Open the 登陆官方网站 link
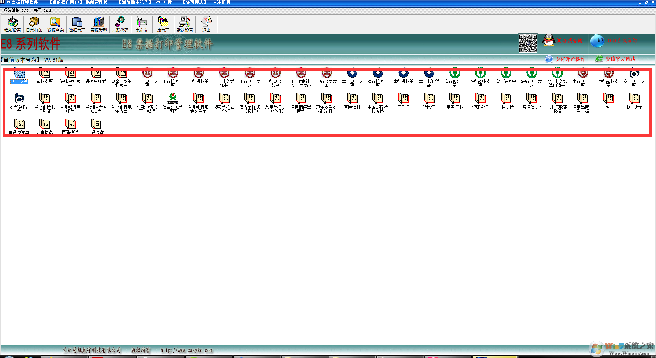The height and width of the screenshot is (358, 656). [x=615, y=59]
